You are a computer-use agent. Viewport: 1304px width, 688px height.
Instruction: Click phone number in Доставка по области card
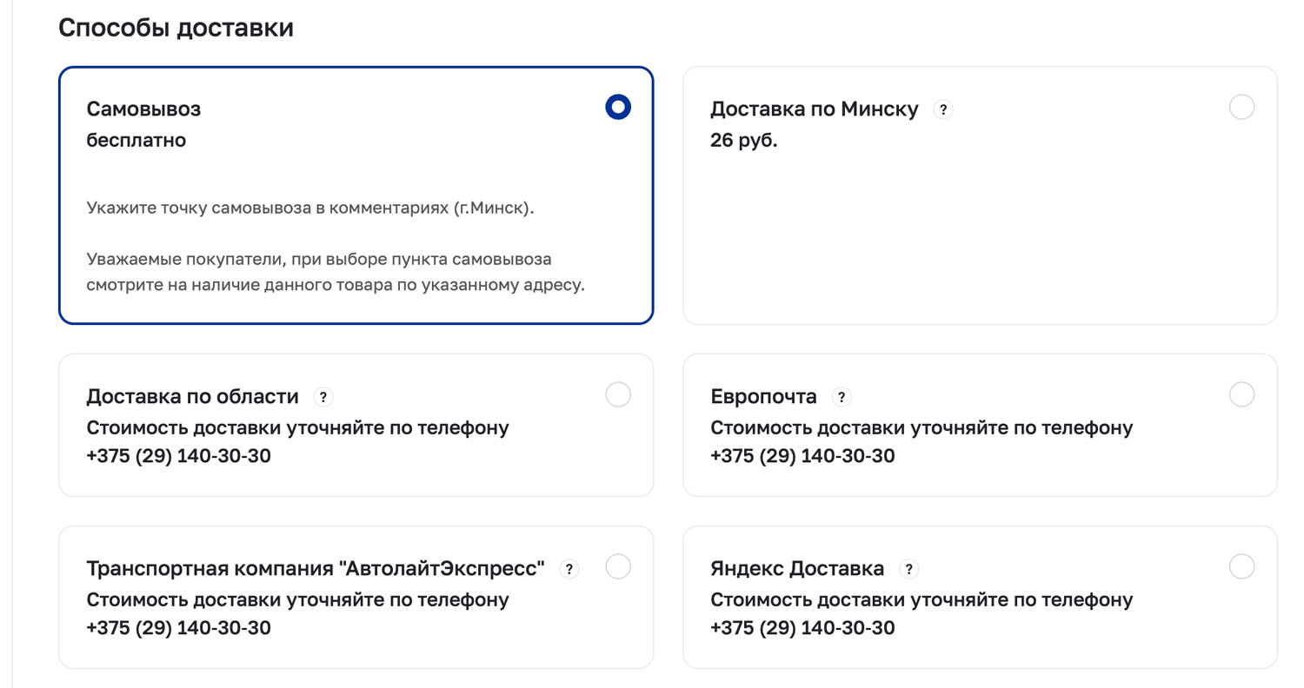tap(178, 456)
